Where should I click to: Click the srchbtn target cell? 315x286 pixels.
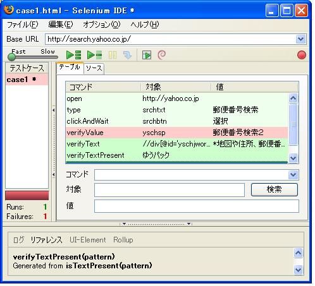point(154,121)
